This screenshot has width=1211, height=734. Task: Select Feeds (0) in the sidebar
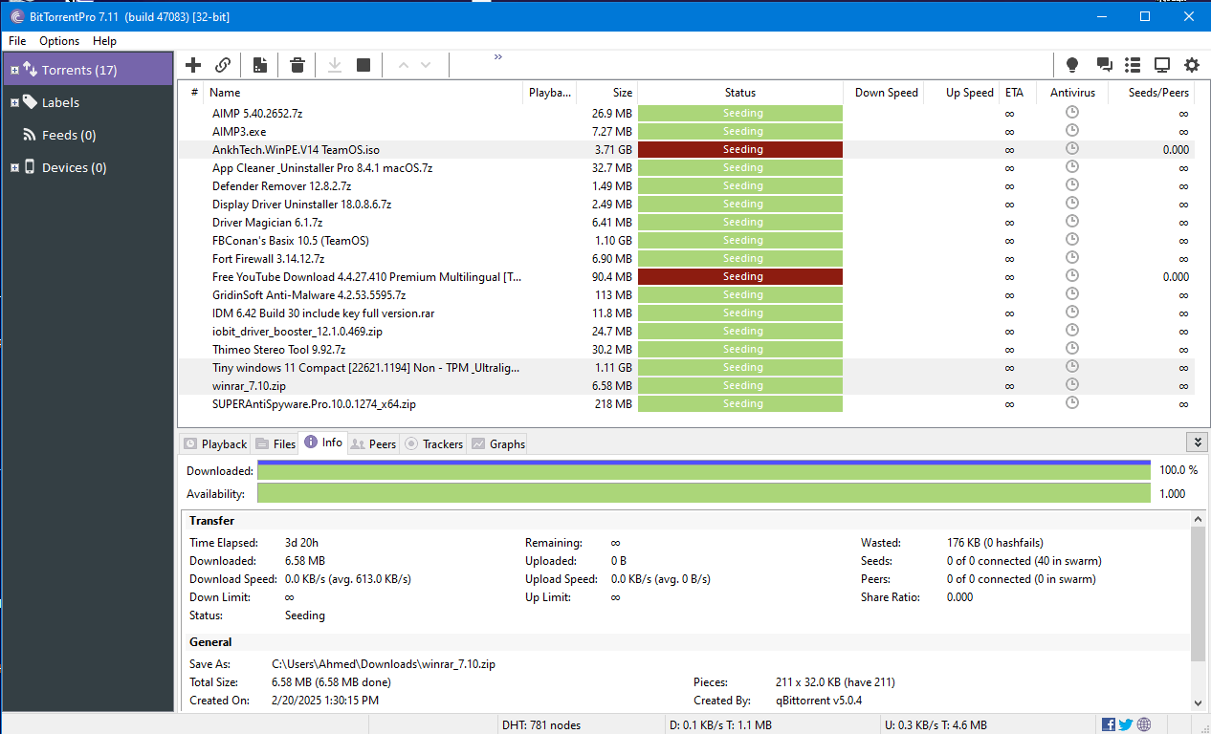[x=69, y=135]
